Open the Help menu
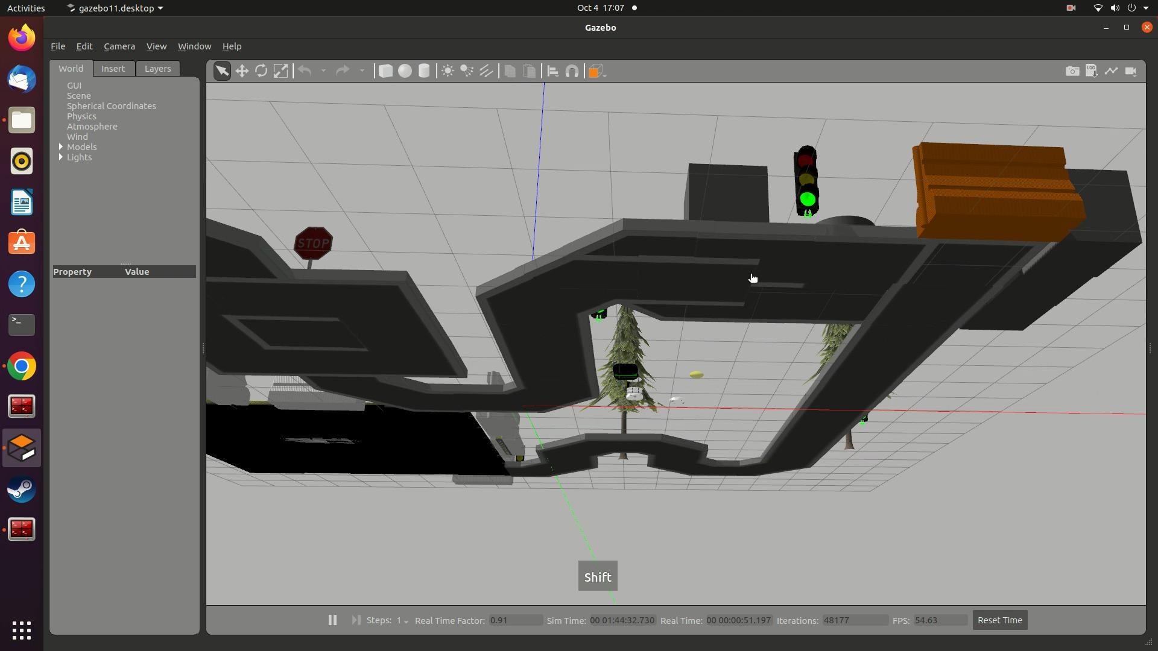The height and width of the screenshot is (651, 1158). tap(232, 46)
